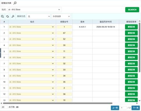Click the wrench settings icon in toolbar
Viewport: 141px width, 111px height.
13,17
